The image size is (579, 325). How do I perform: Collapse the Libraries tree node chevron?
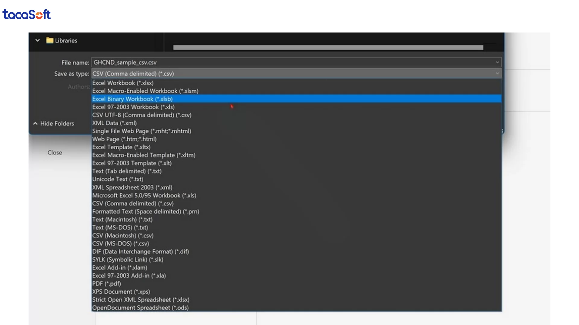(x=37, y=40)
